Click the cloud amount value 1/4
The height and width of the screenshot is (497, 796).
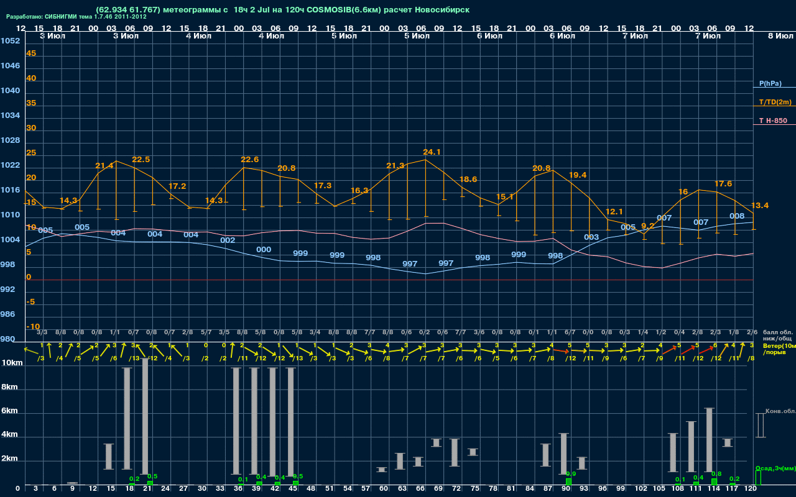pyautogui.click(x=642, y=332)
